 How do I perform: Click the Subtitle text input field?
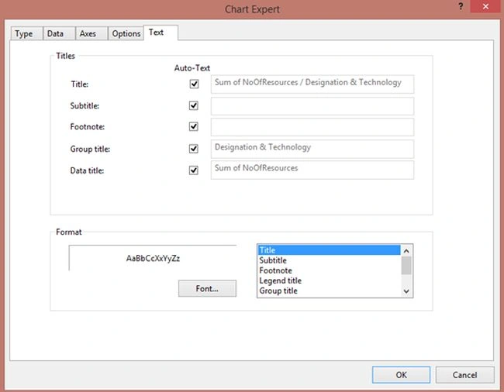coord(312,106)
